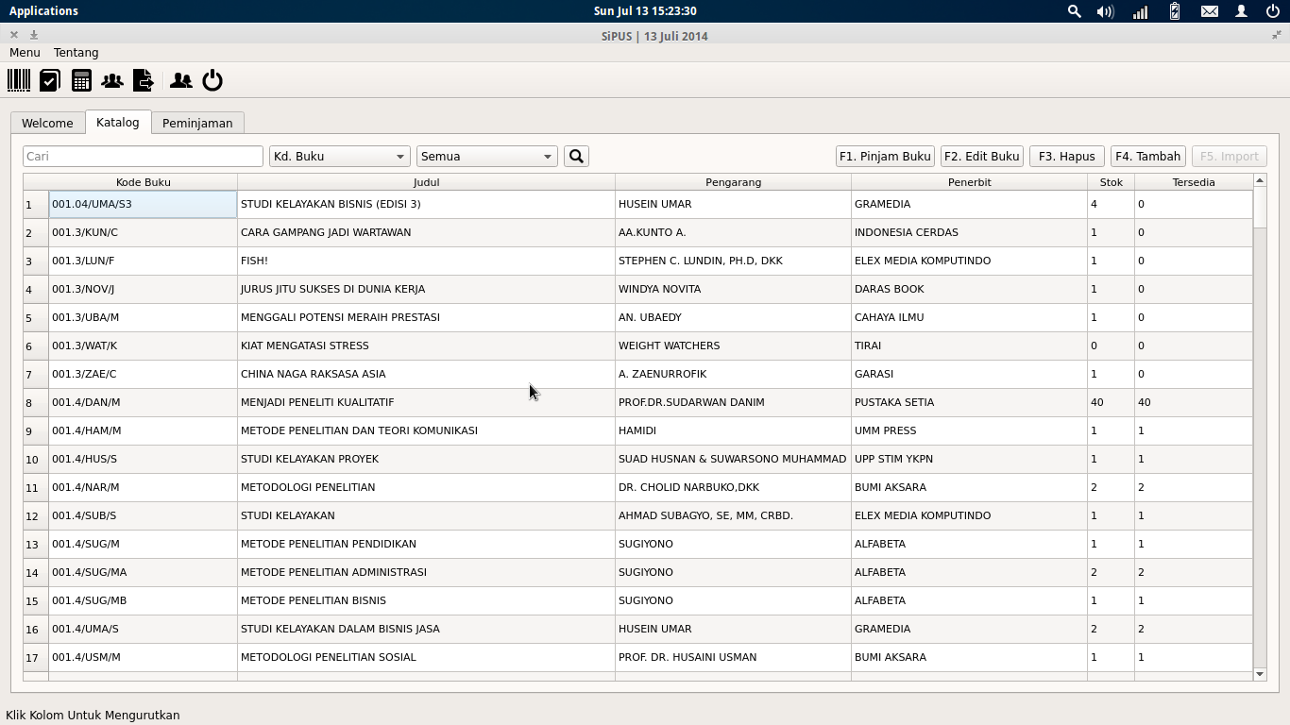Click the barcode scanner toolbar icon
The width and height of the screenshot is (1290, 725).
pos(19,80)
